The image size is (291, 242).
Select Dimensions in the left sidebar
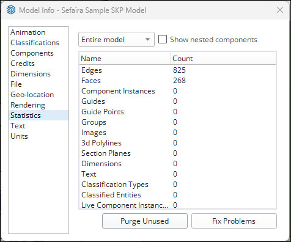click(x=39, y=74)
